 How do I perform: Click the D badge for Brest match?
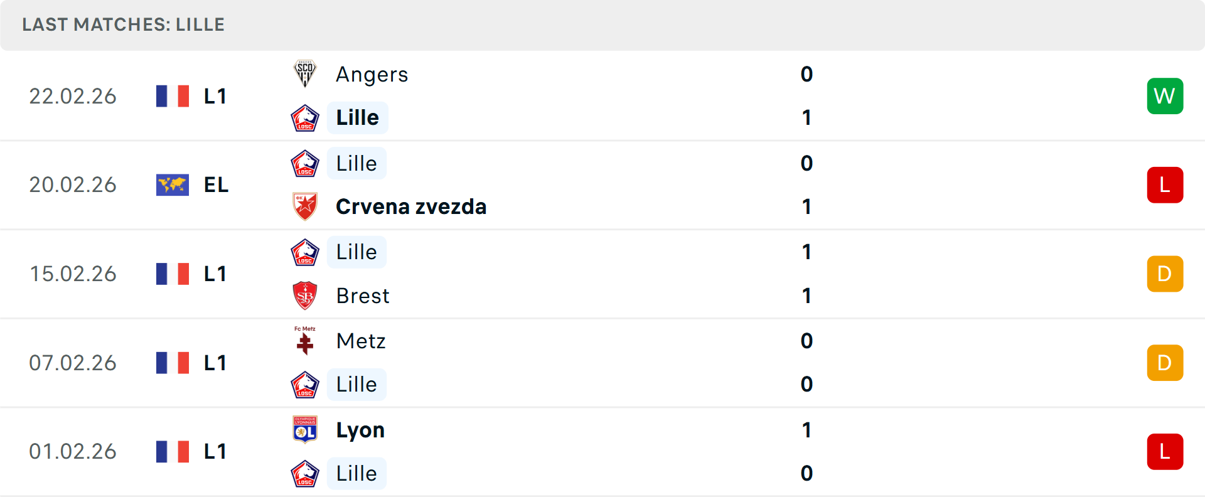[1165, 274]
